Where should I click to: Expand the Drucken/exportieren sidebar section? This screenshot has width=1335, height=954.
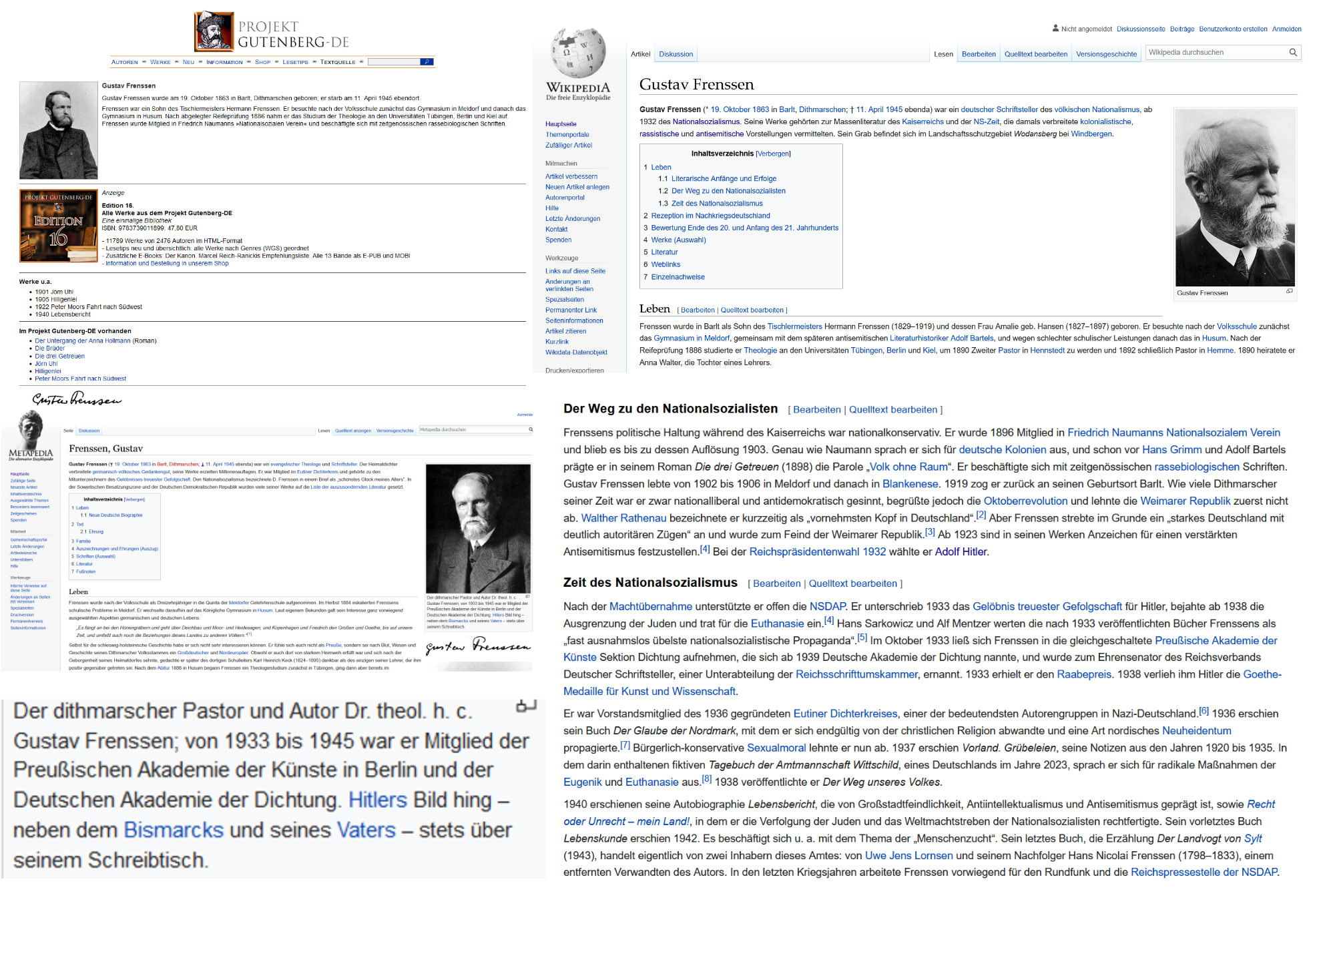point(574,371)
